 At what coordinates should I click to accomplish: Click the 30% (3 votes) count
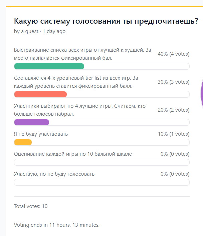(174, 82)
